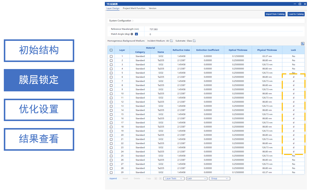Open the Lock dropdown at the bottom
This screenshot has width=309, height=193.
point(196,179)
